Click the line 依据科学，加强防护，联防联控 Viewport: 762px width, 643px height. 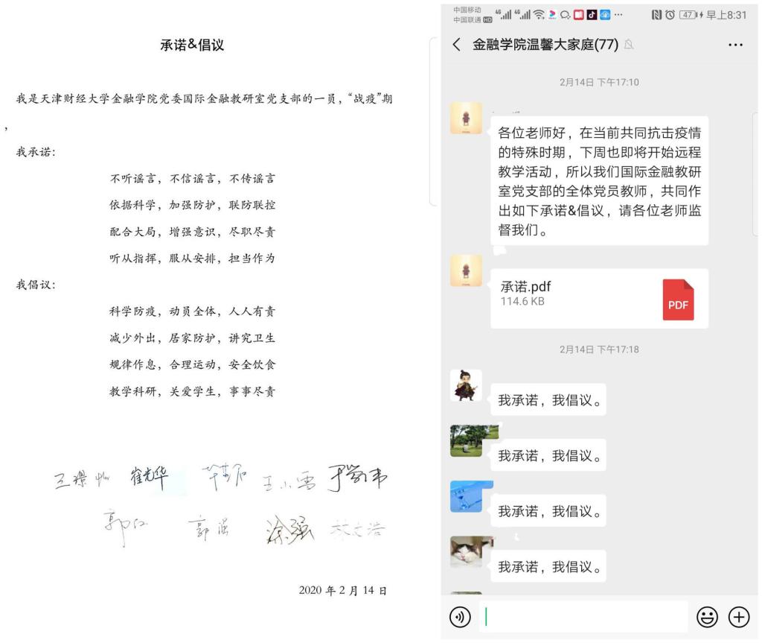point(193,205)
